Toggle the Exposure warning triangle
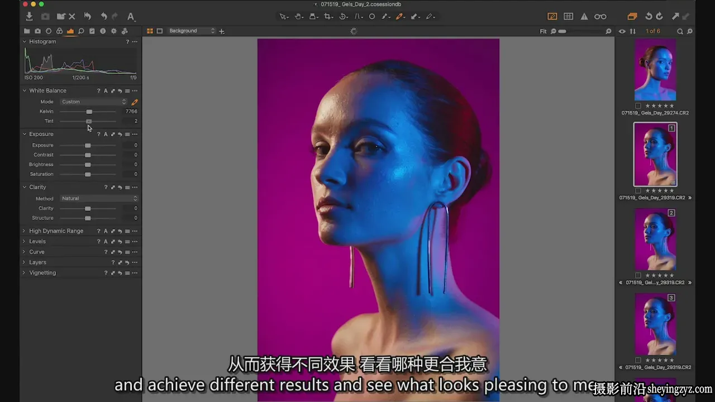Image resolution: width=715 pixels, height=402 pixels. coord(584,17)
